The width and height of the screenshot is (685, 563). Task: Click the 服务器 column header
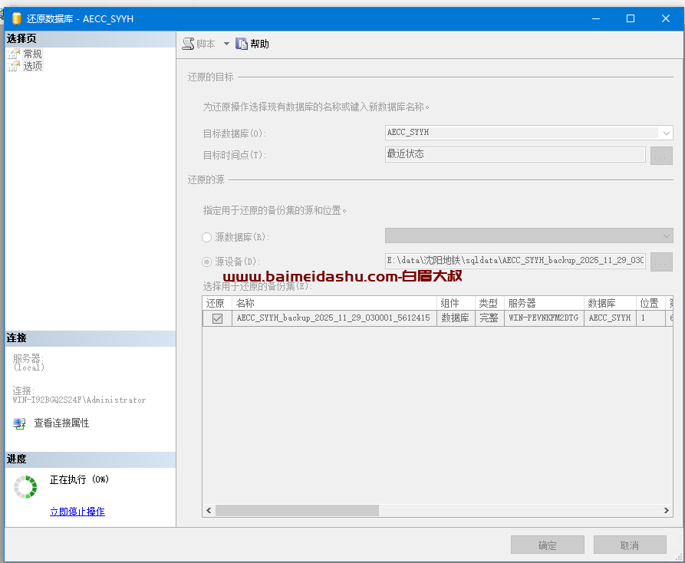click(x=543, y=304)
